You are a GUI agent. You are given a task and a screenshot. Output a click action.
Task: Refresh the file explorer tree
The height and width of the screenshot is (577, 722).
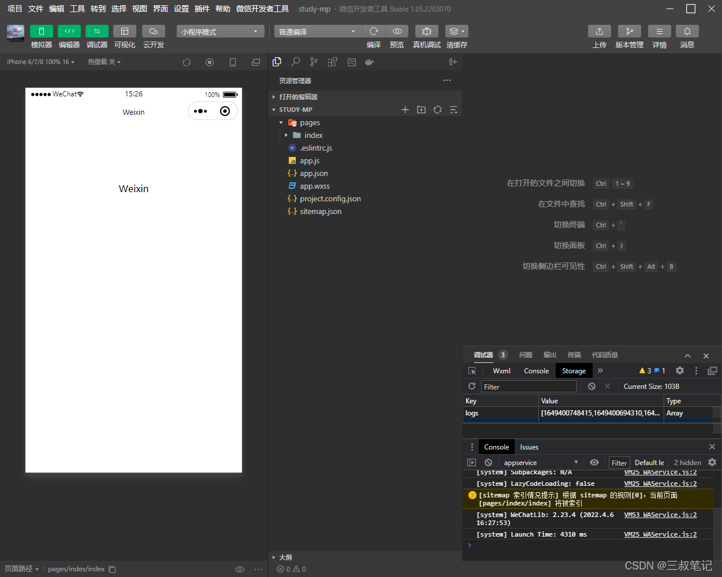pos(438,110)
